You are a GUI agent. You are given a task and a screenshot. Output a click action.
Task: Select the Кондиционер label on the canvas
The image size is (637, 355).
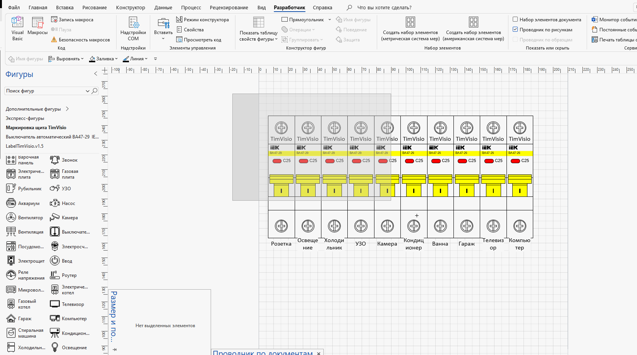pos(414,244)
